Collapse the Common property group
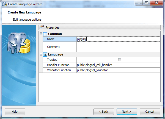The image size is (165, 119). pyautogui.click(x=41, y=34)
